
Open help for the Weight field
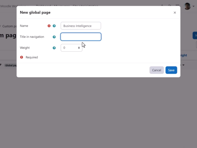(x=54, y=48)
